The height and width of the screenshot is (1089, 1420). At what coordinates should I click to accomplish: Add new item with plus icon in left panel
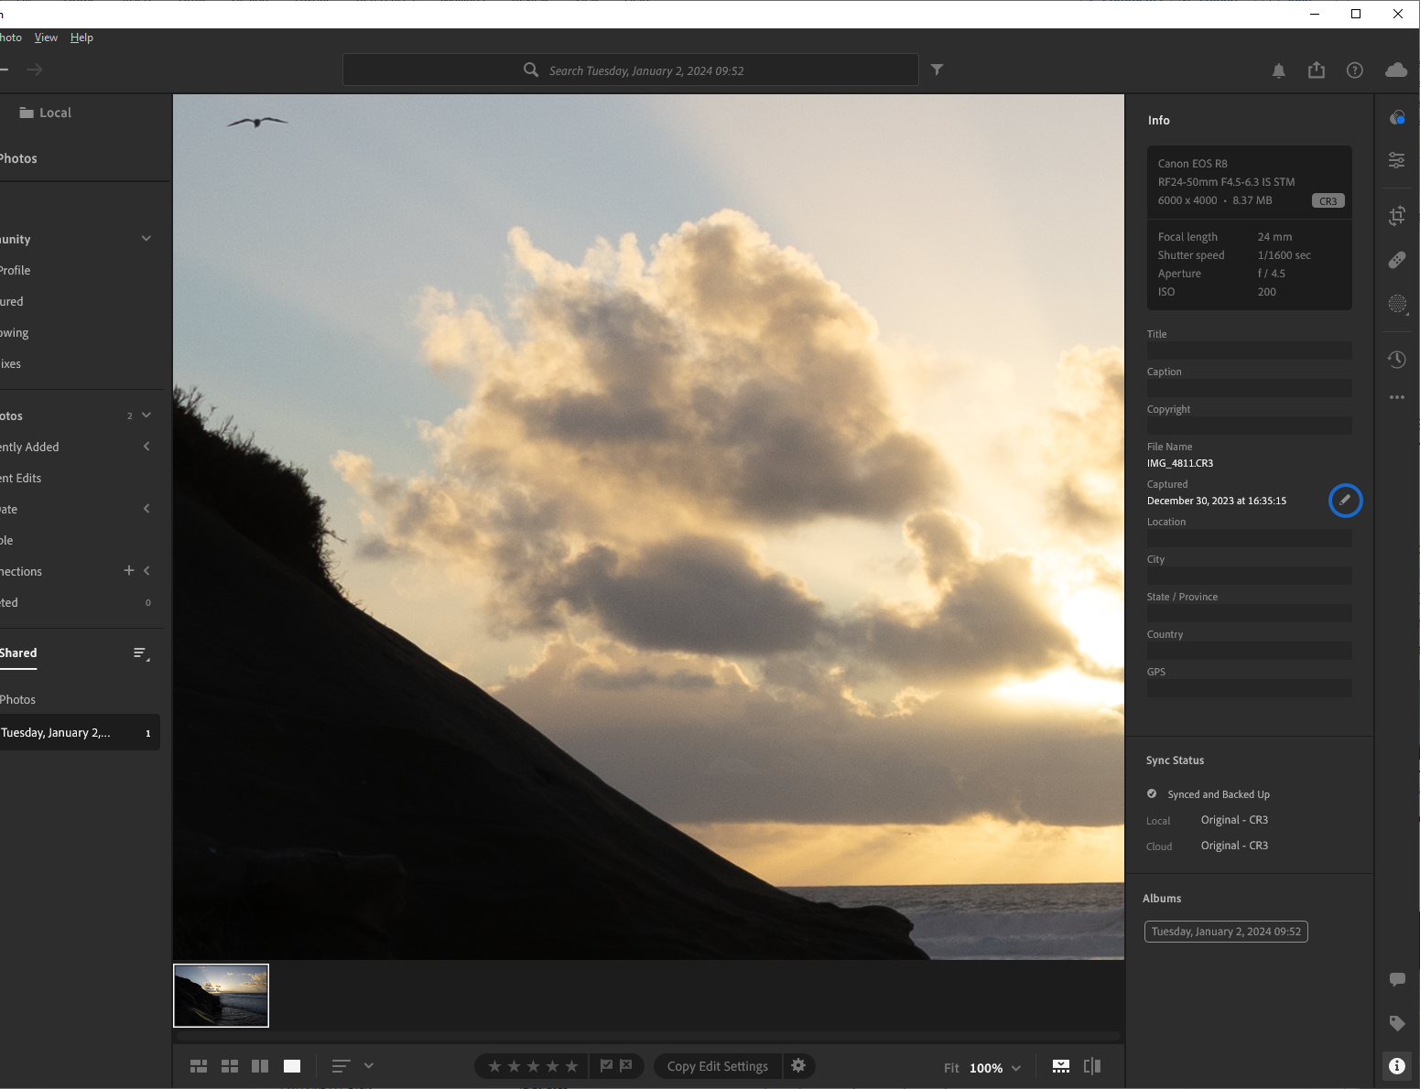point(129,570)
